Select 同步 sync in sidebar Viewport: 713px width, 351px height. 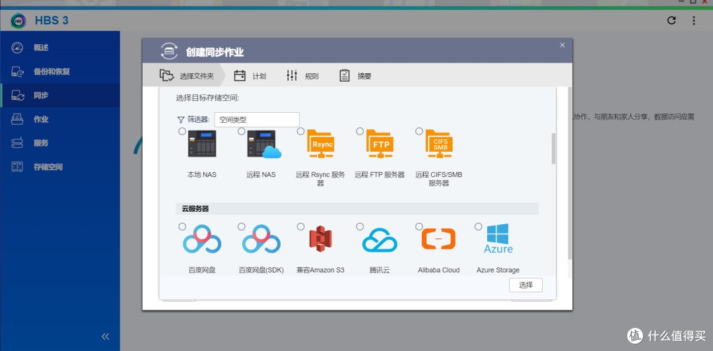[x=60, y=96]
